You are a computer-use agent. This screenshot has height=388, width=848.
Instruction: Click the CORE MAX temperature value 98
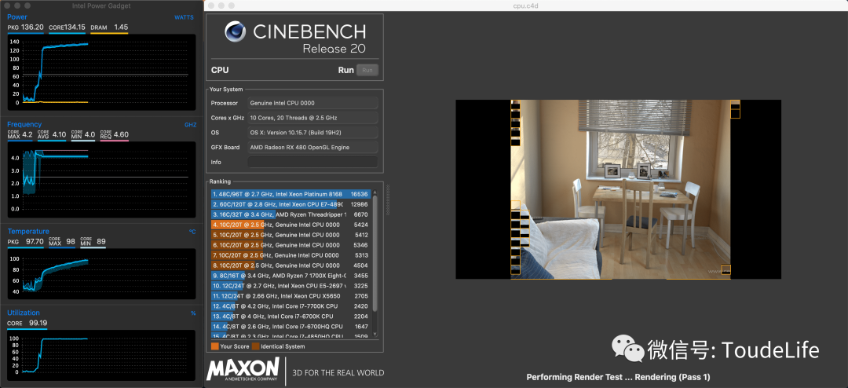click(71, 241)
